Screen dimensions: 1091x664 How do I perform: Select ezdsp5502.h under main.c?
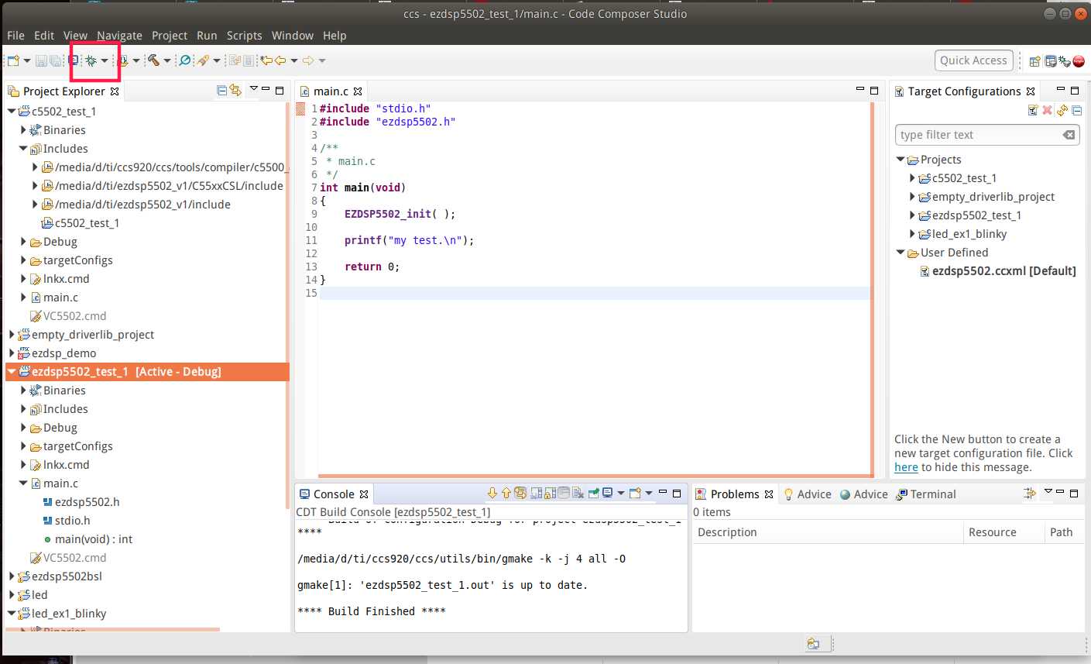81,502
